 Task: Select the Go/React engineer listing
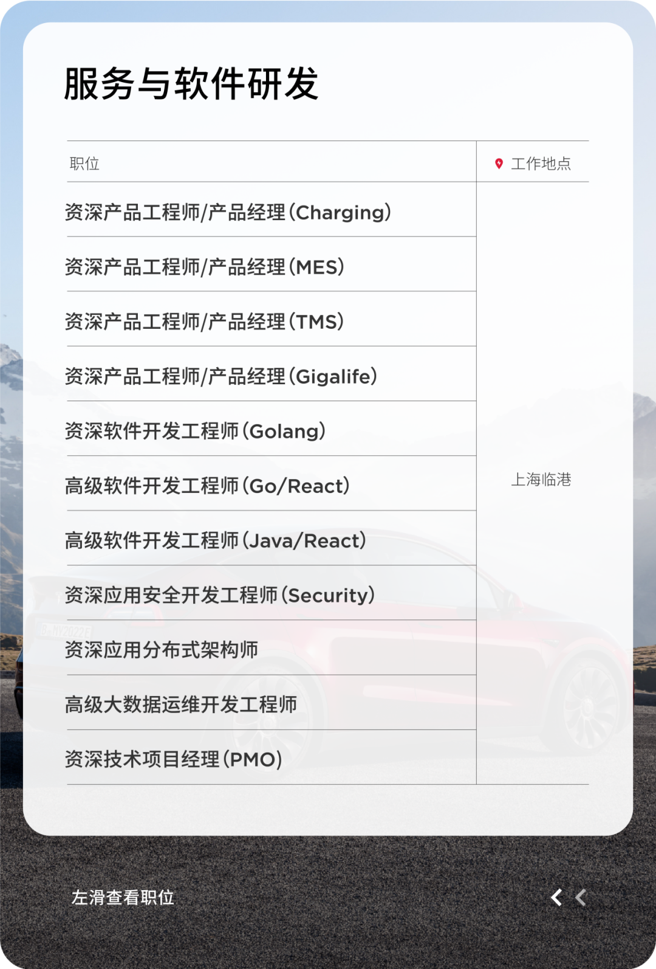(207, 486)
